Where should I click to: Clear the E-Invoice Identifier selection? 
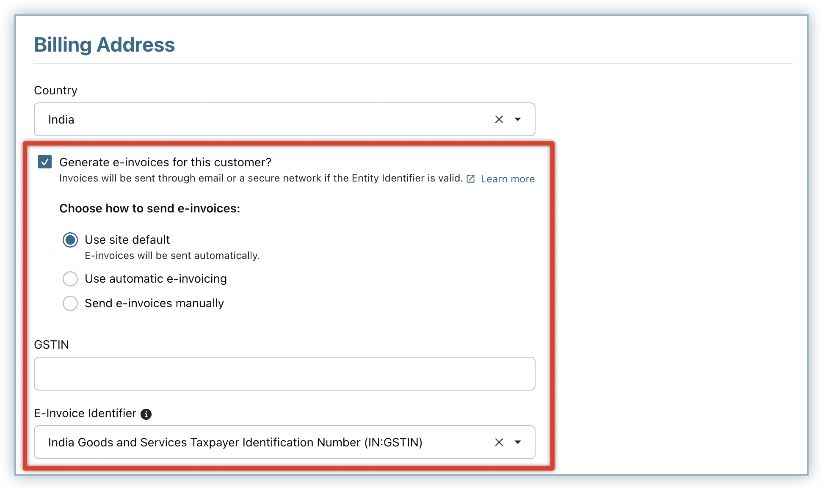(499, 442)
